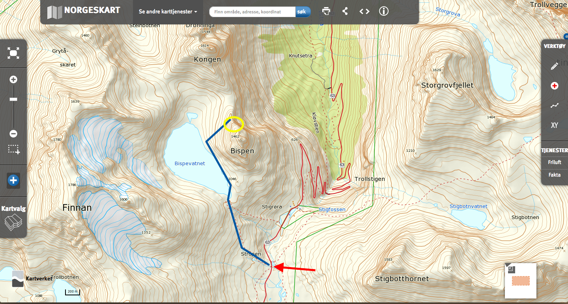Zoom in with the plus icon
The height and width of the screenshot is (304, 568).
tap(13, 79)
